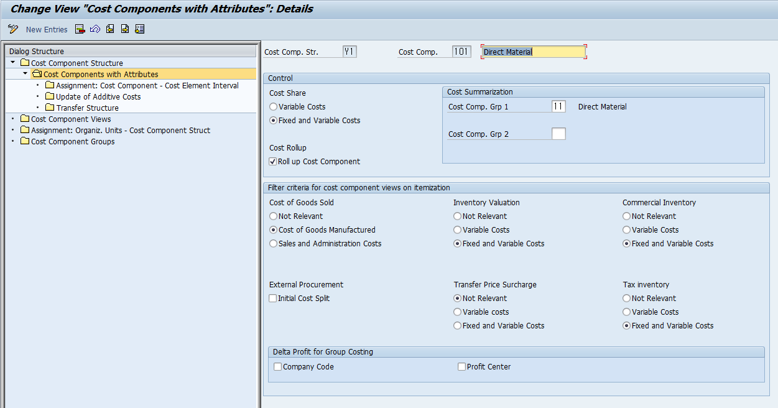
Task: Click the Other Entry toolbar icon
Action: (139, 29)
